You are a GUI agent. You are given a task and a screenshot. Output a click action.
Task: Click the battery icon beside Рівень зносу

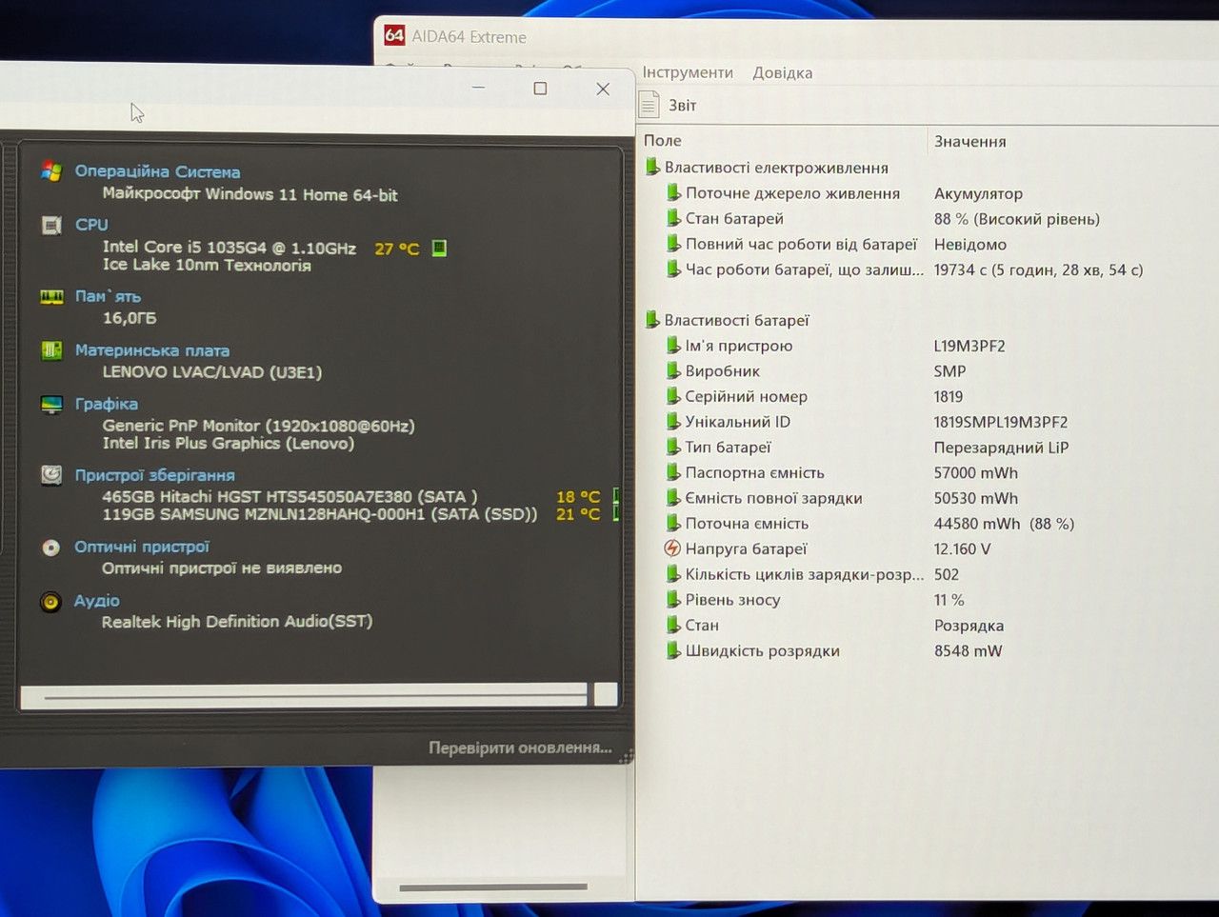[673, 600]
